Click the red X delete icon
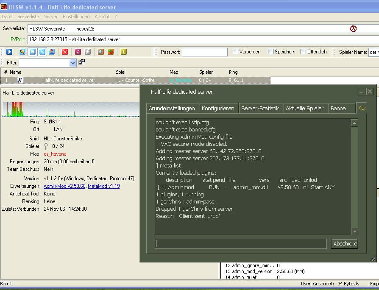The image size is (379, 290). tap(65, 52)
